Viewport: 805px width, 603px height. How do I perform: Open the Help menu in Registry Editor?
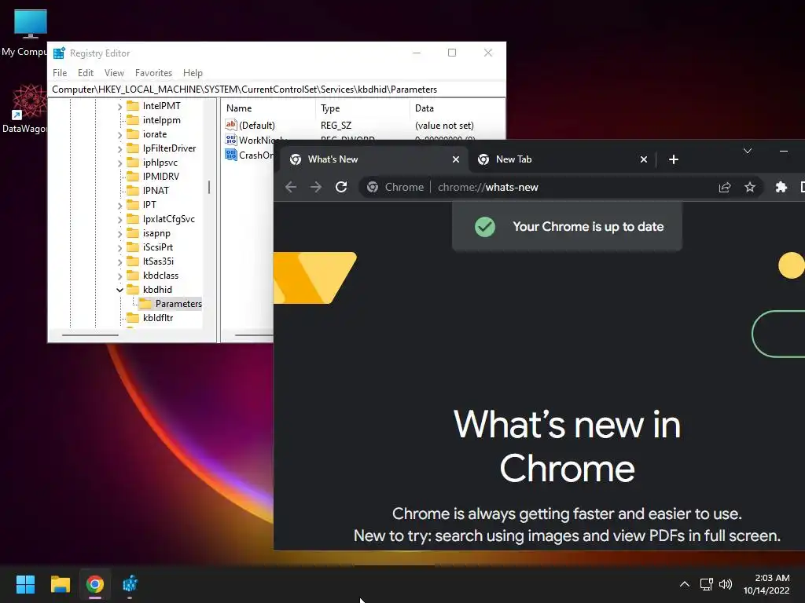click(x=193, y=73)
